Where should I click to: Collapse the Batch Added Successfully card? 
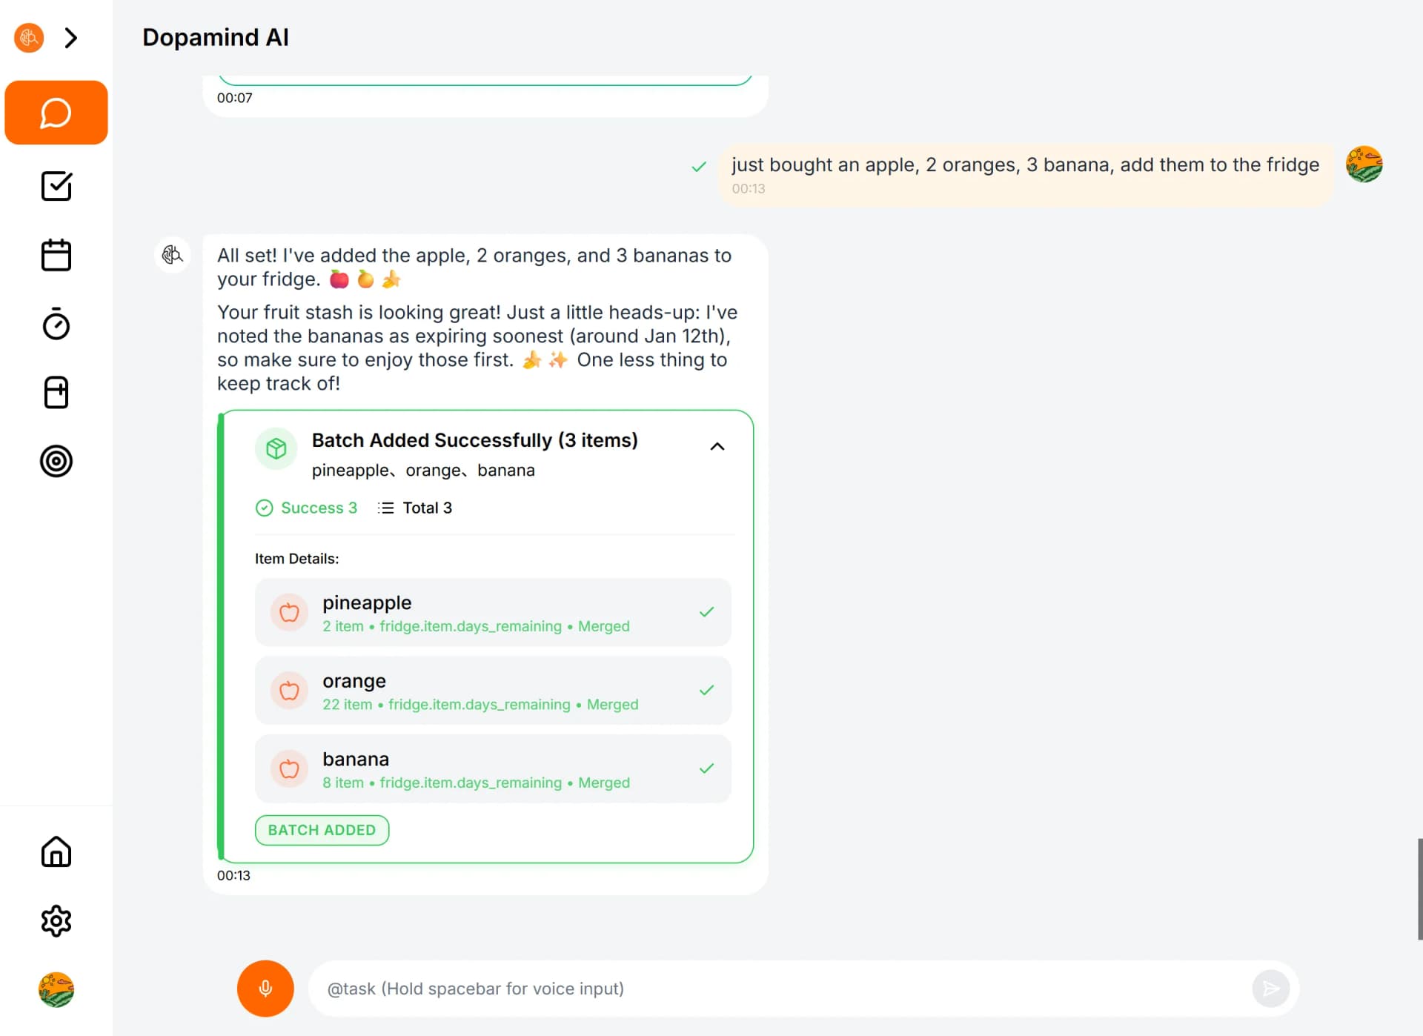[717, 446]
